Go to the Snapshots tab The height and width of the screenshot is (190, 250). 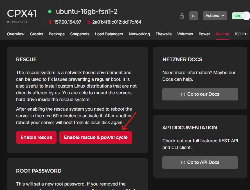[x=80, y=34]
